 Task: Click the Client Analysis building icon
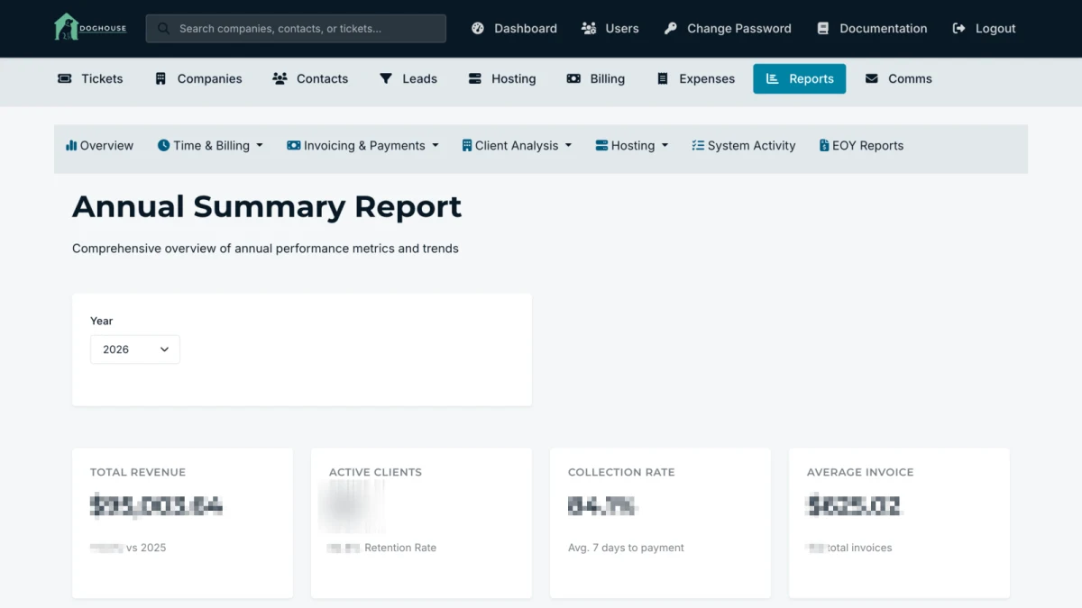[x=467, y=145]
